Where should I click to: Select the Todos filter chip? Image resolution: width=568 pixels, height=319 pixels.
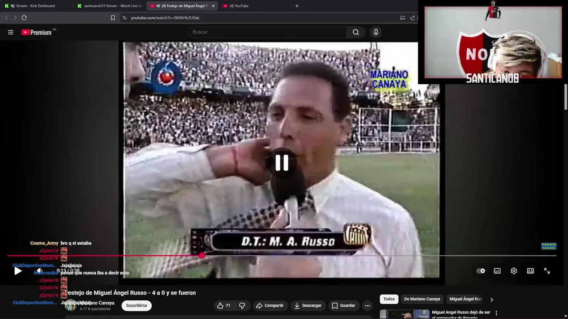pyautogui.click(x=389, y=299)
